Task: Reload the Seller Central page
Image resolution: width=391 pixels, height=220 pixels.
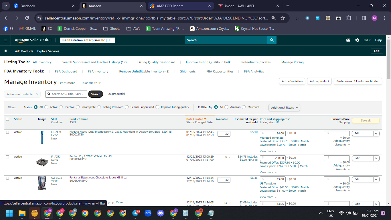Action: click(27, 18)
